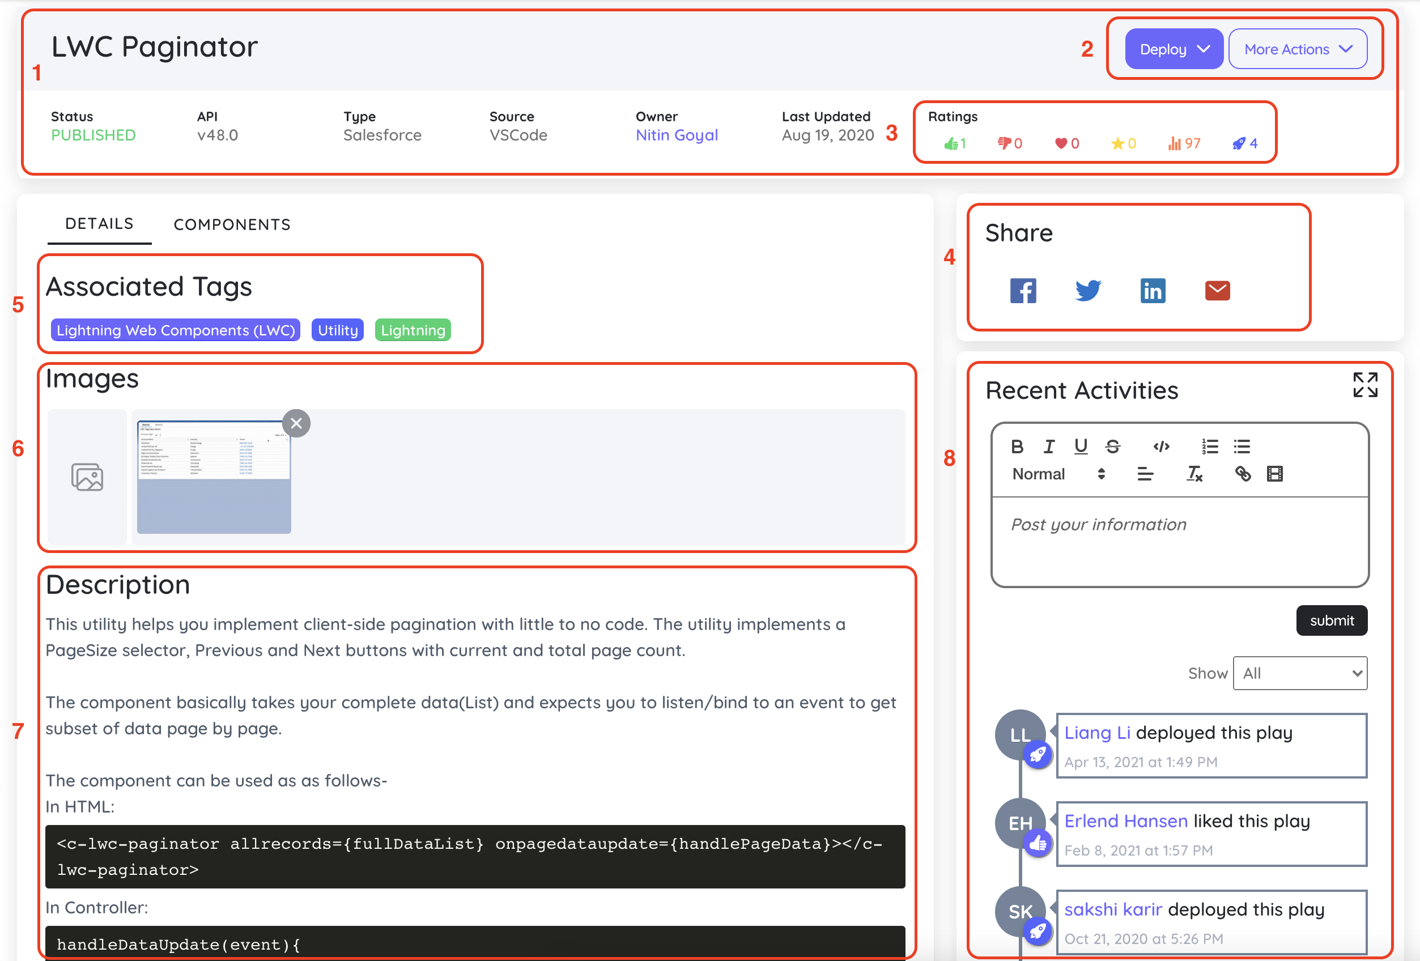Open sakshi karir's profile link
This screenshot has width=1420, height=961.
click(x=1113, y=909)
